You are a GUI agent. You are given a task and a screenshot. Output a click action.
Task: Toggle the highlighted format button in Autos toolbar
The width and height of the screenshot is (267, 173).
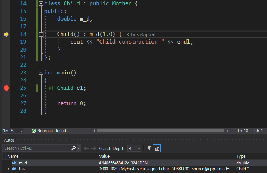(x=157, y=148)
